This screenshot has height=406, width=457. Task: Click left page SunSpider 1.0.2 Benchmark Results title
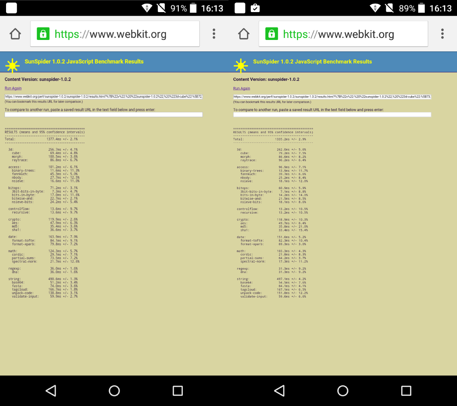tap(84, 61)
